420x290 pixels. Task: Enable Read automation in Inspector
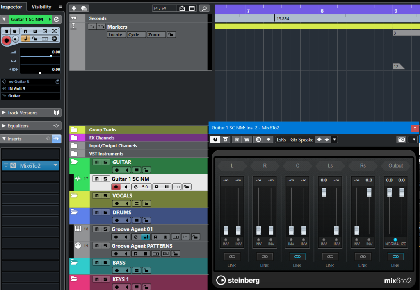(x=25, y=31)
